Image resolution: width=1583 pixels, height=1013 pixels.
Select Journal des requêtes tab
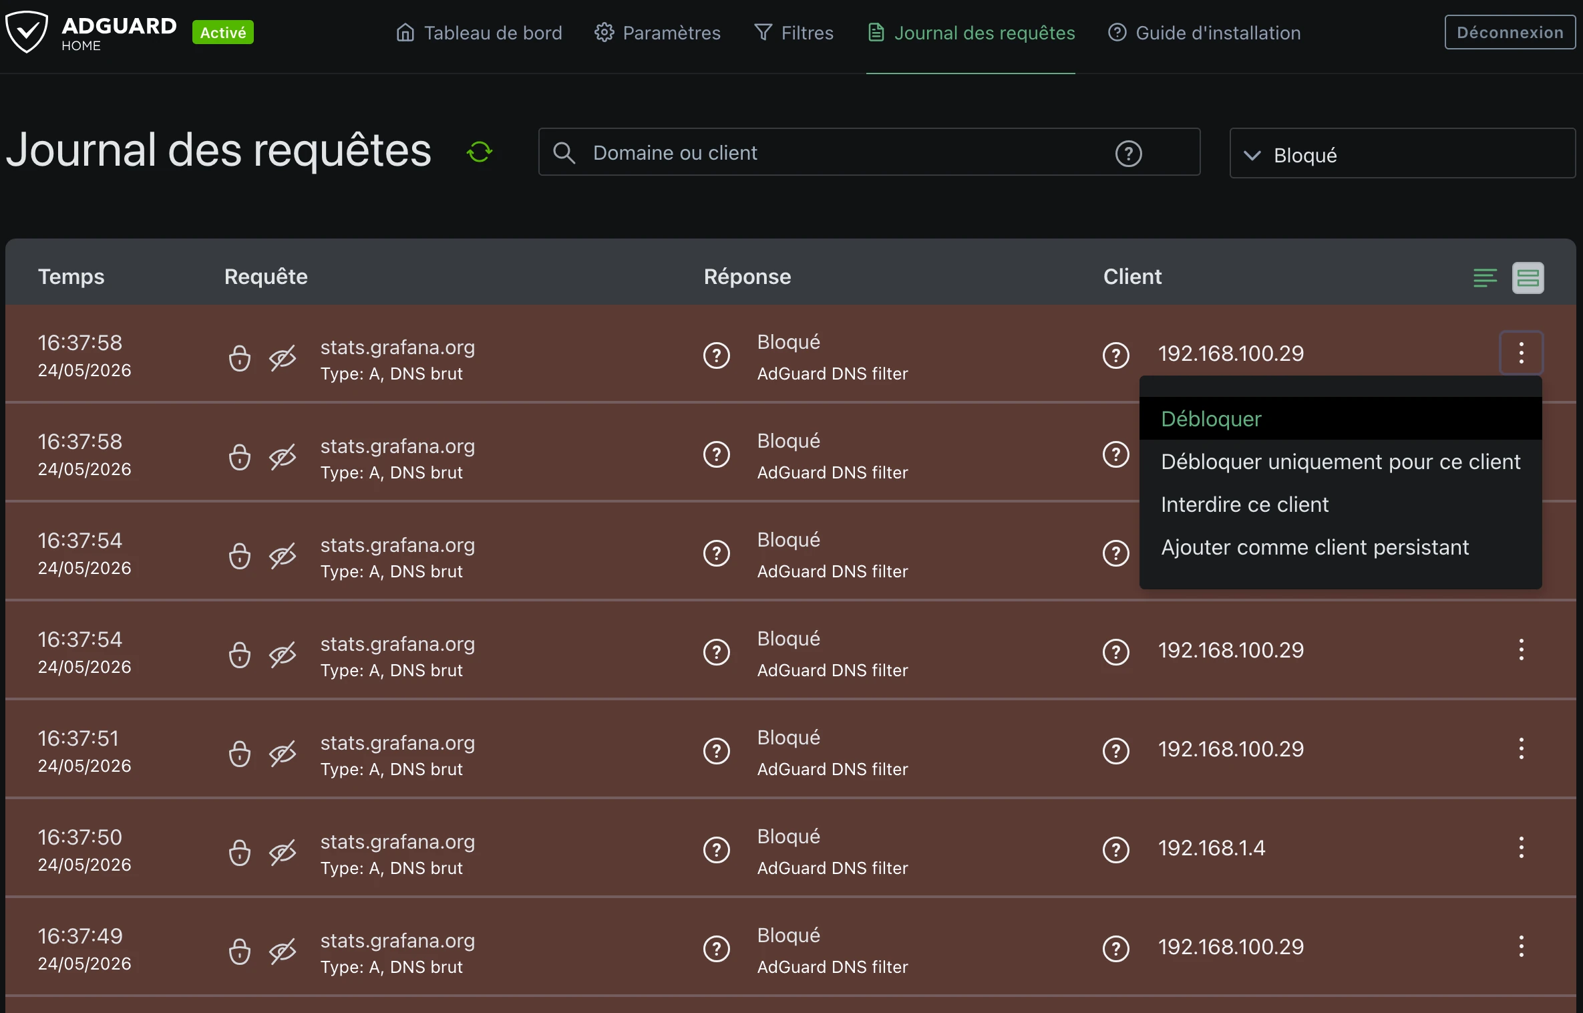coord(971,33)
